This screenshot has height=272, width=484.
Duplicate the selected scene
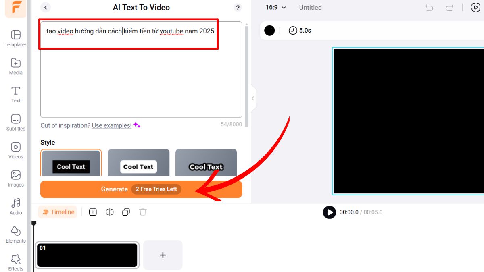(x=126, y=212)
